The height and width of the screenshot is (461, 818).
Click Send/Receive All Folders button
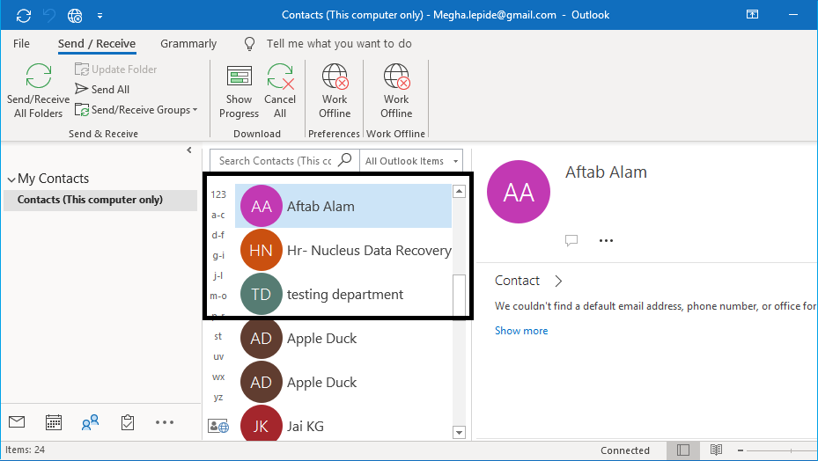click(38, 91)
